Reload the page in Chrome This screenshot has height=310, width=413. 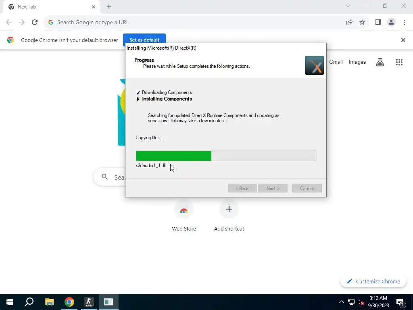point(35,23)
